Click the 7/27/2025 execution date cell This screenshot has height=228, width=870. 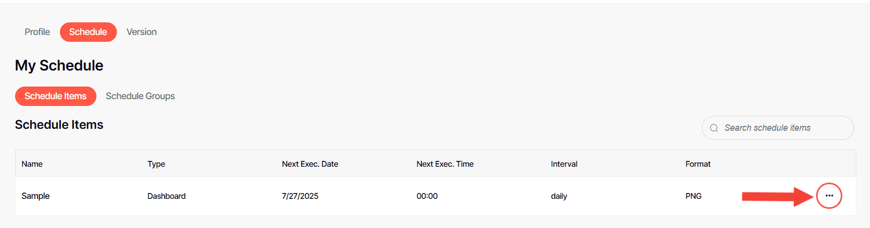click(300, 196)
